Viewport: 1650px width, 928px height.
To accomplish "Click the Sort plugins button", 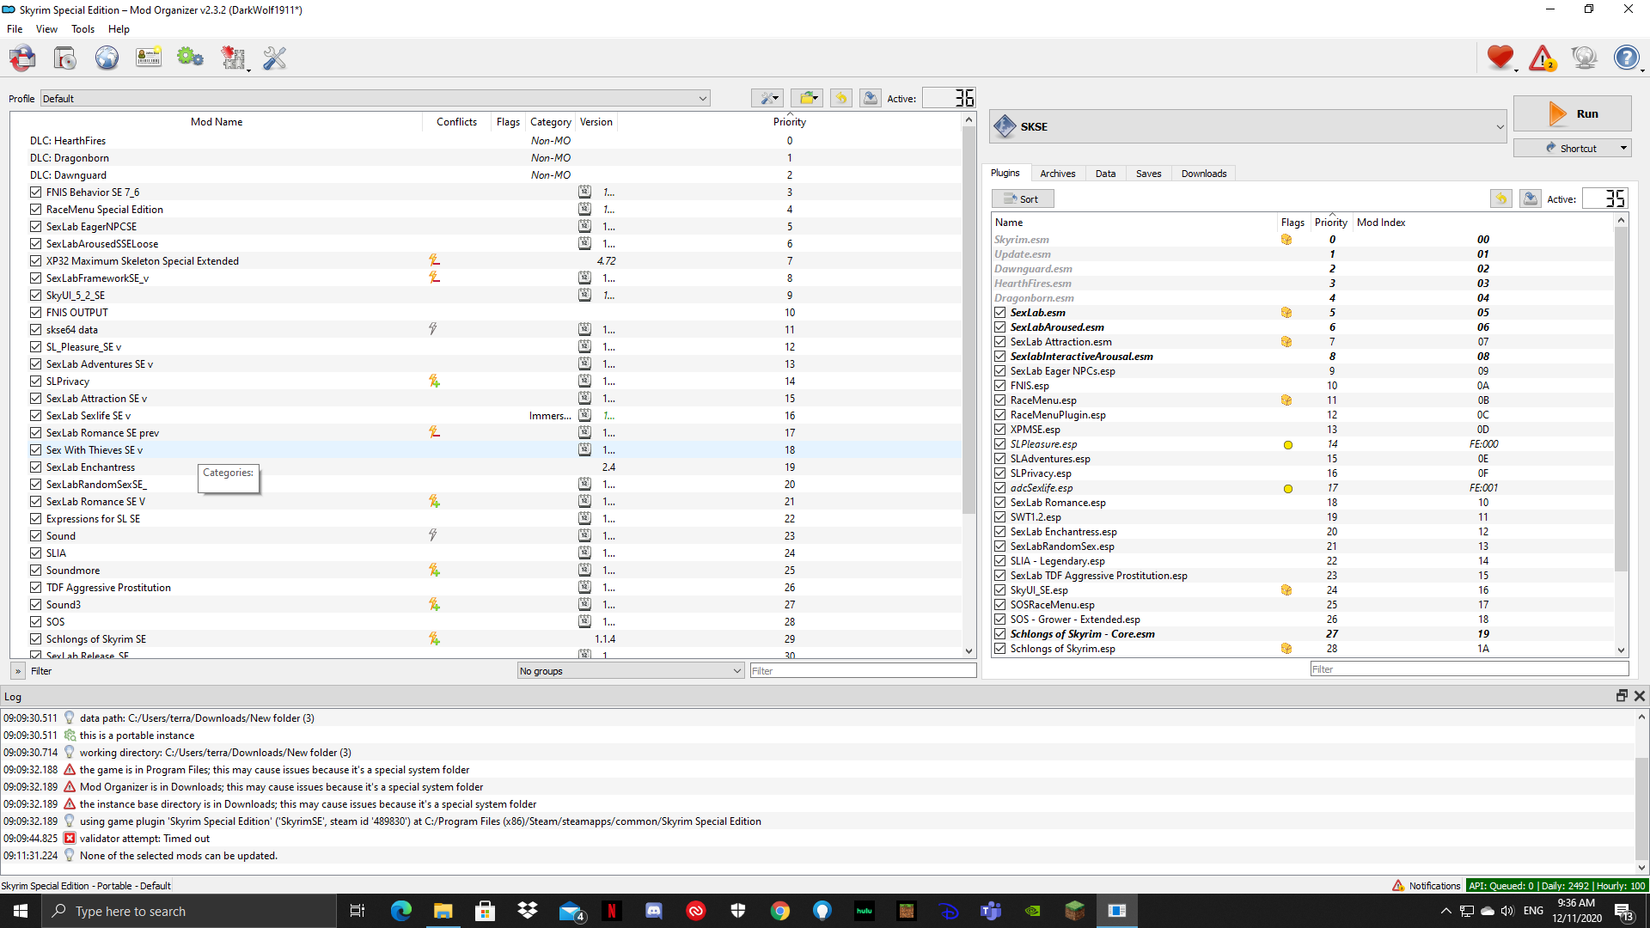I will pyautogui.click(x=1023, y=199).
